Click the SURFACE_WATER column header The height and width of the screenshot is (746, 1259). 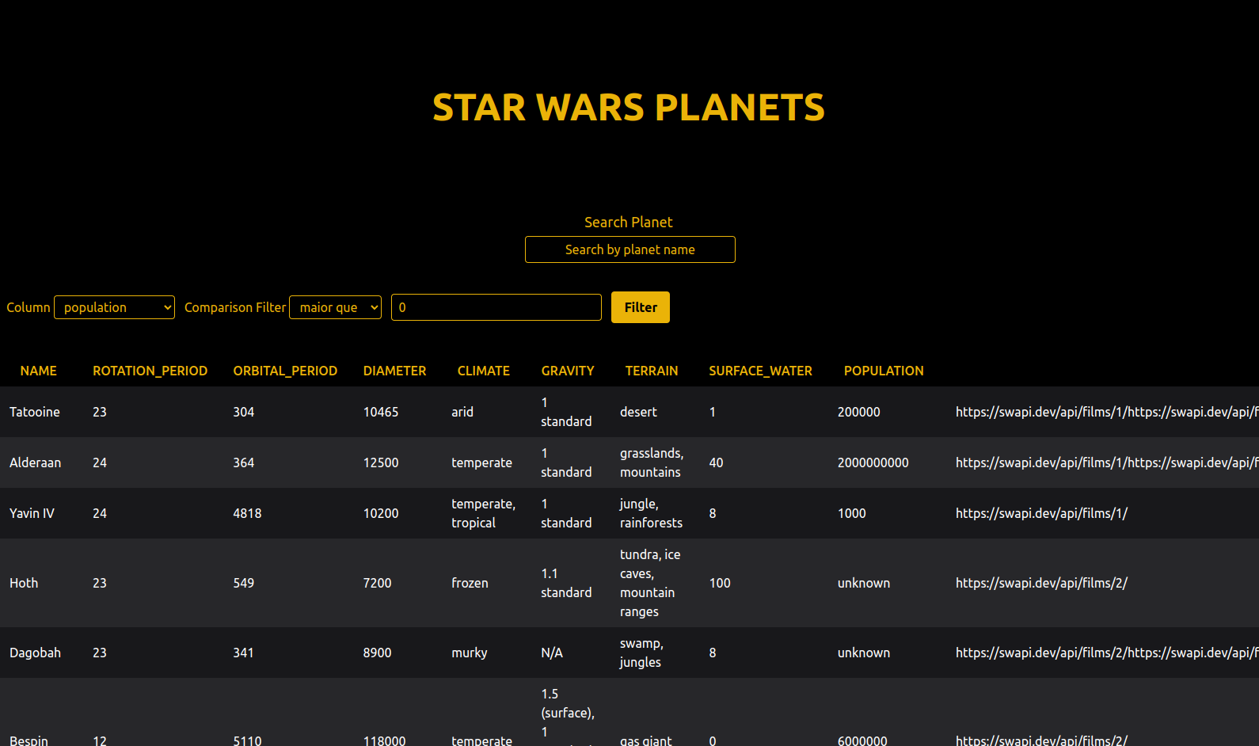coord(761,371)
